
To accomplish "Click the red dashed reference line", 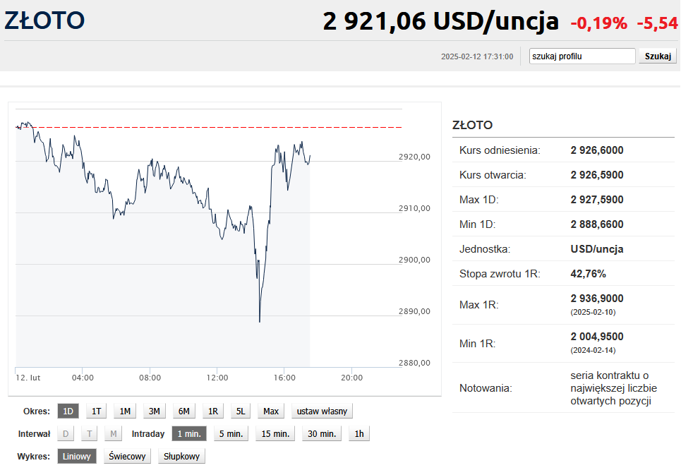I will 212,128.
